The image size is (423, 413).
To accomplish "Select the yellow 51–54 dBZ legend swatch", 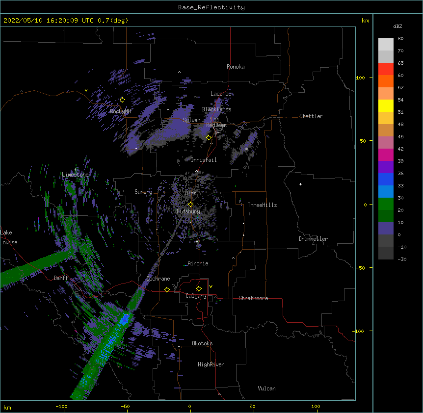I will coord(386,105).
